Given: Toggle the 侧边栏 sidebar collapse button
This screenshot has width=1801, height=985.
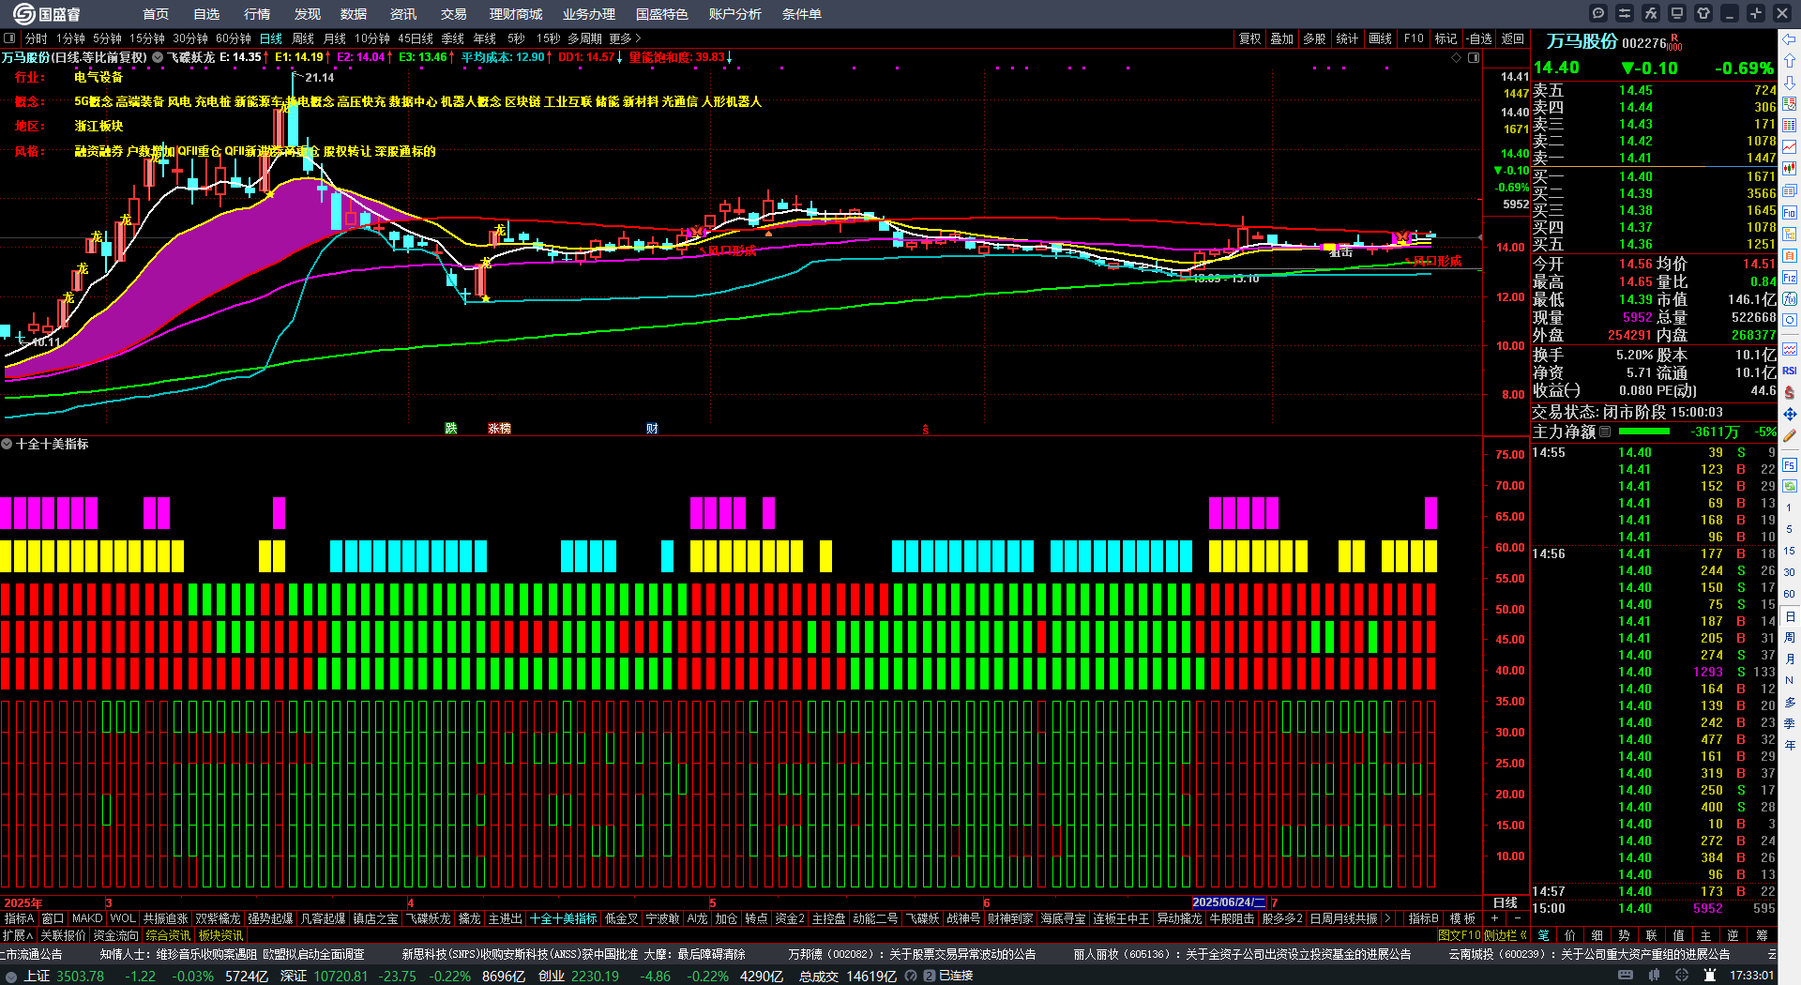Looking at the screenshot, I should 1506,934.
